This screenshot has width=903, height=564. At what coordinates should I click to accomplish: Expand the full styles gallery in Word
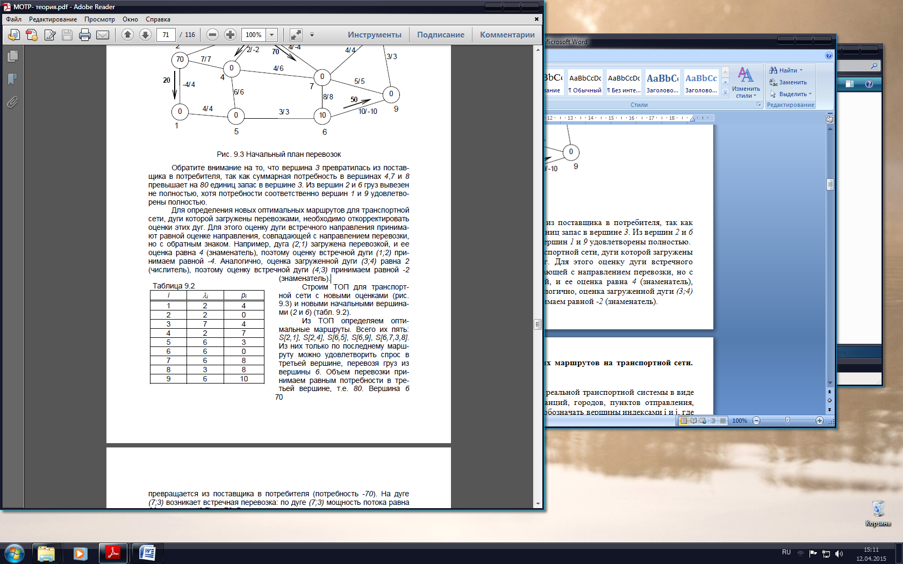pyautogui.click(x=725, y=92)
